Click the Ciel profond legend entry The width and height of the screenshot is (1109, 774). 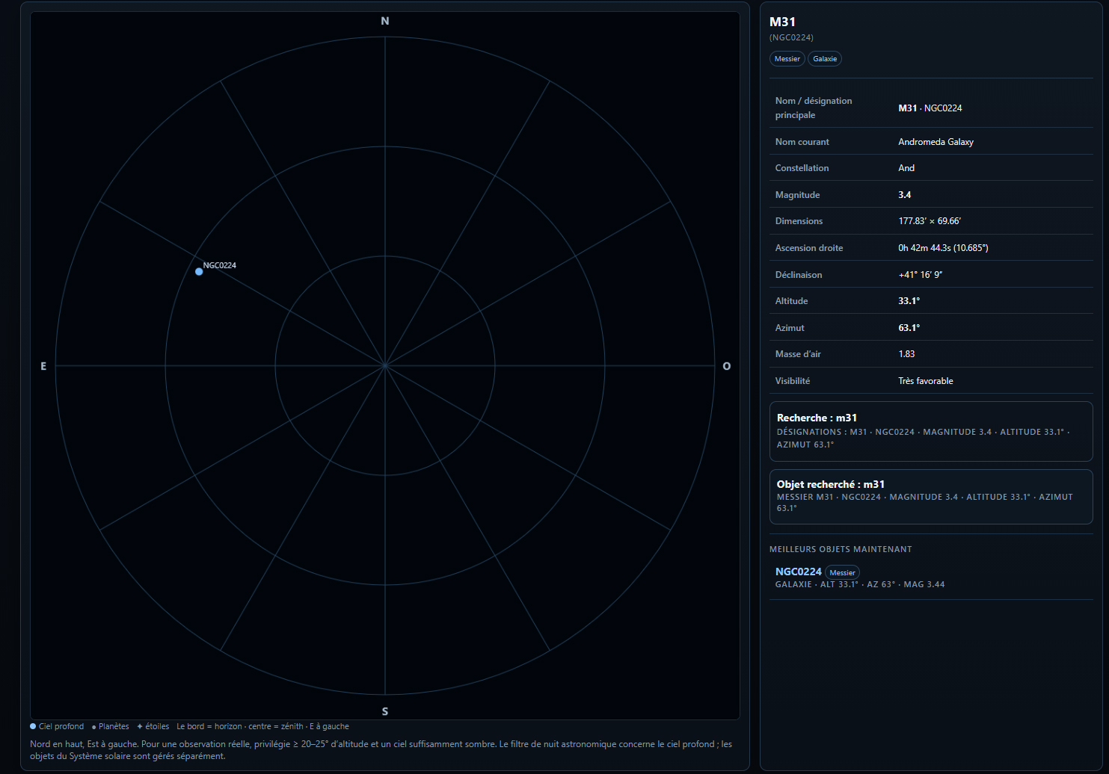tap(57, 726)
